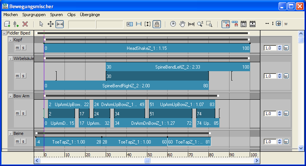Open the Mischen menu
Image resolution: width=306 pixels, height=166 pixels.
click(10, 15)
